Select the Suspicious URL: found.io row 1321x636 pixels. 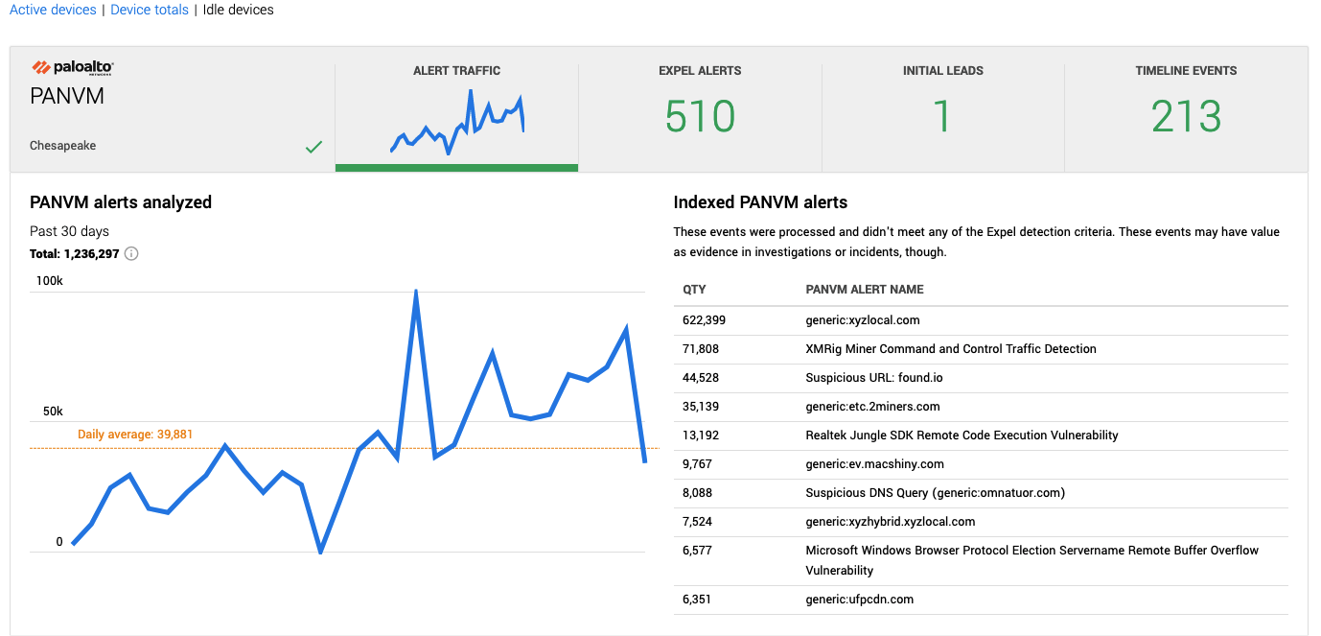(x=981, y=378)
